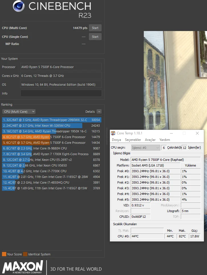
Task: Click the Mak. temperature 82°C value
Action: (182, 236)
